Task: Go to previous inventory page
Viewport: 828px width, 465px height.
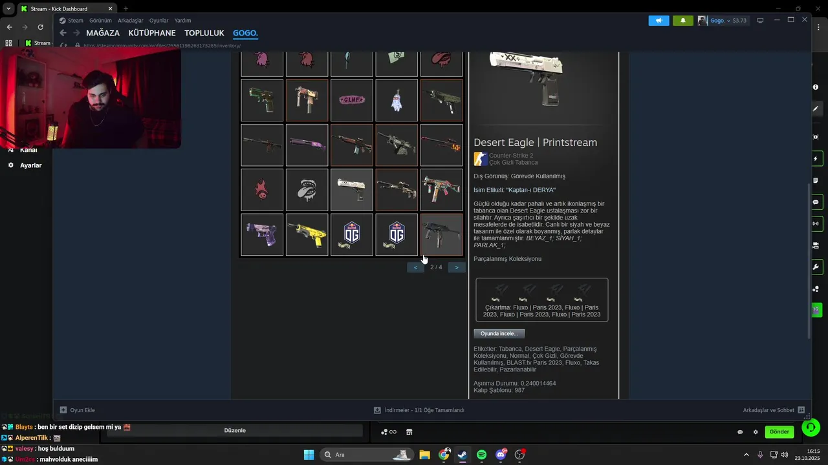Action: pyautogui.click(x=415, y=267)
